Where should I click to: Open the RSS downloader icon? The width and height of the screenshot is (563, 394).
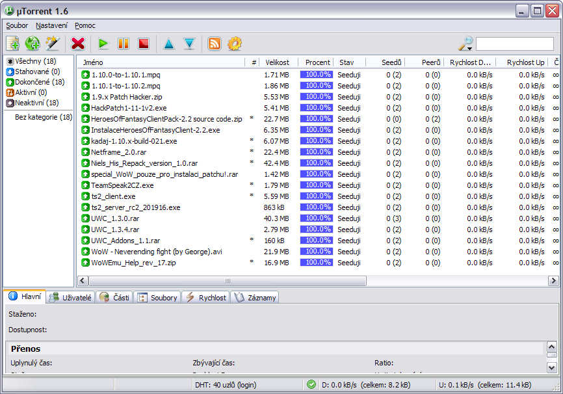214,44
